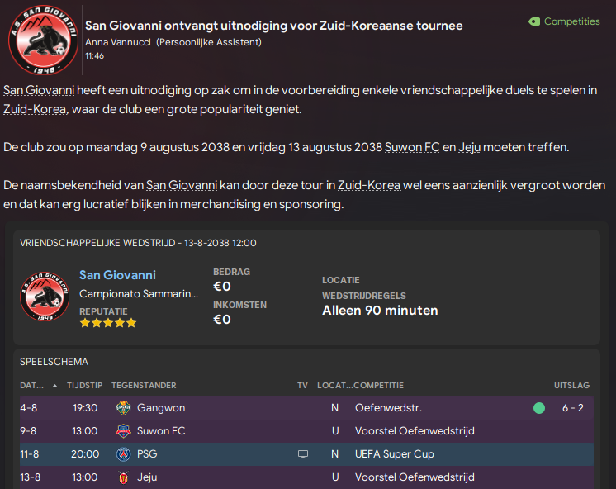
Task: Click the TV broadcast icon on PSG row
Action: (x=302, y=454)
